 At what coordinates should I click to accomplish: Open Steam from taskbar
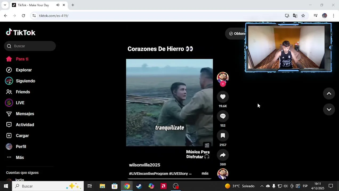point(139,186)
